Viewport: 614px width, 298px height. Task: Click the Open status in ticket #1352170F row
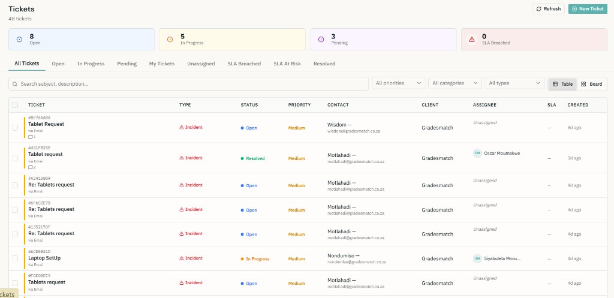[x=249, y=234]
